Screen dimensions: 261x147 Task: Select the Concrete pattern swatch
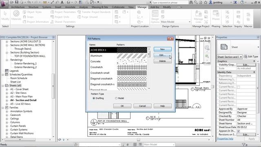(132, 61)
